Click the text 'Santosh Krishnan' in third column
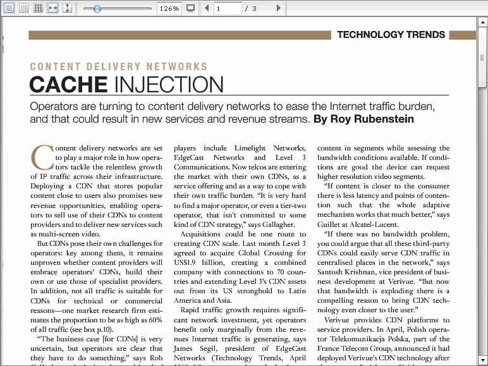488x366 pixels. [x=346, y=272]
